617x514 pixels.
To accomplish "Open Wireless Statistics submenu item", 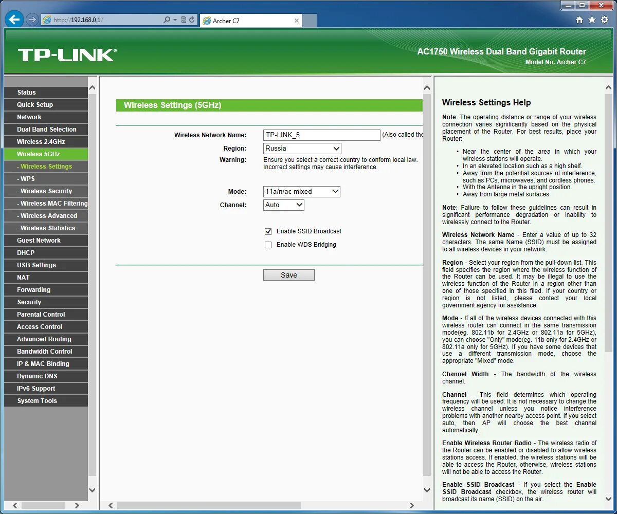I will [x=46, y=228].
